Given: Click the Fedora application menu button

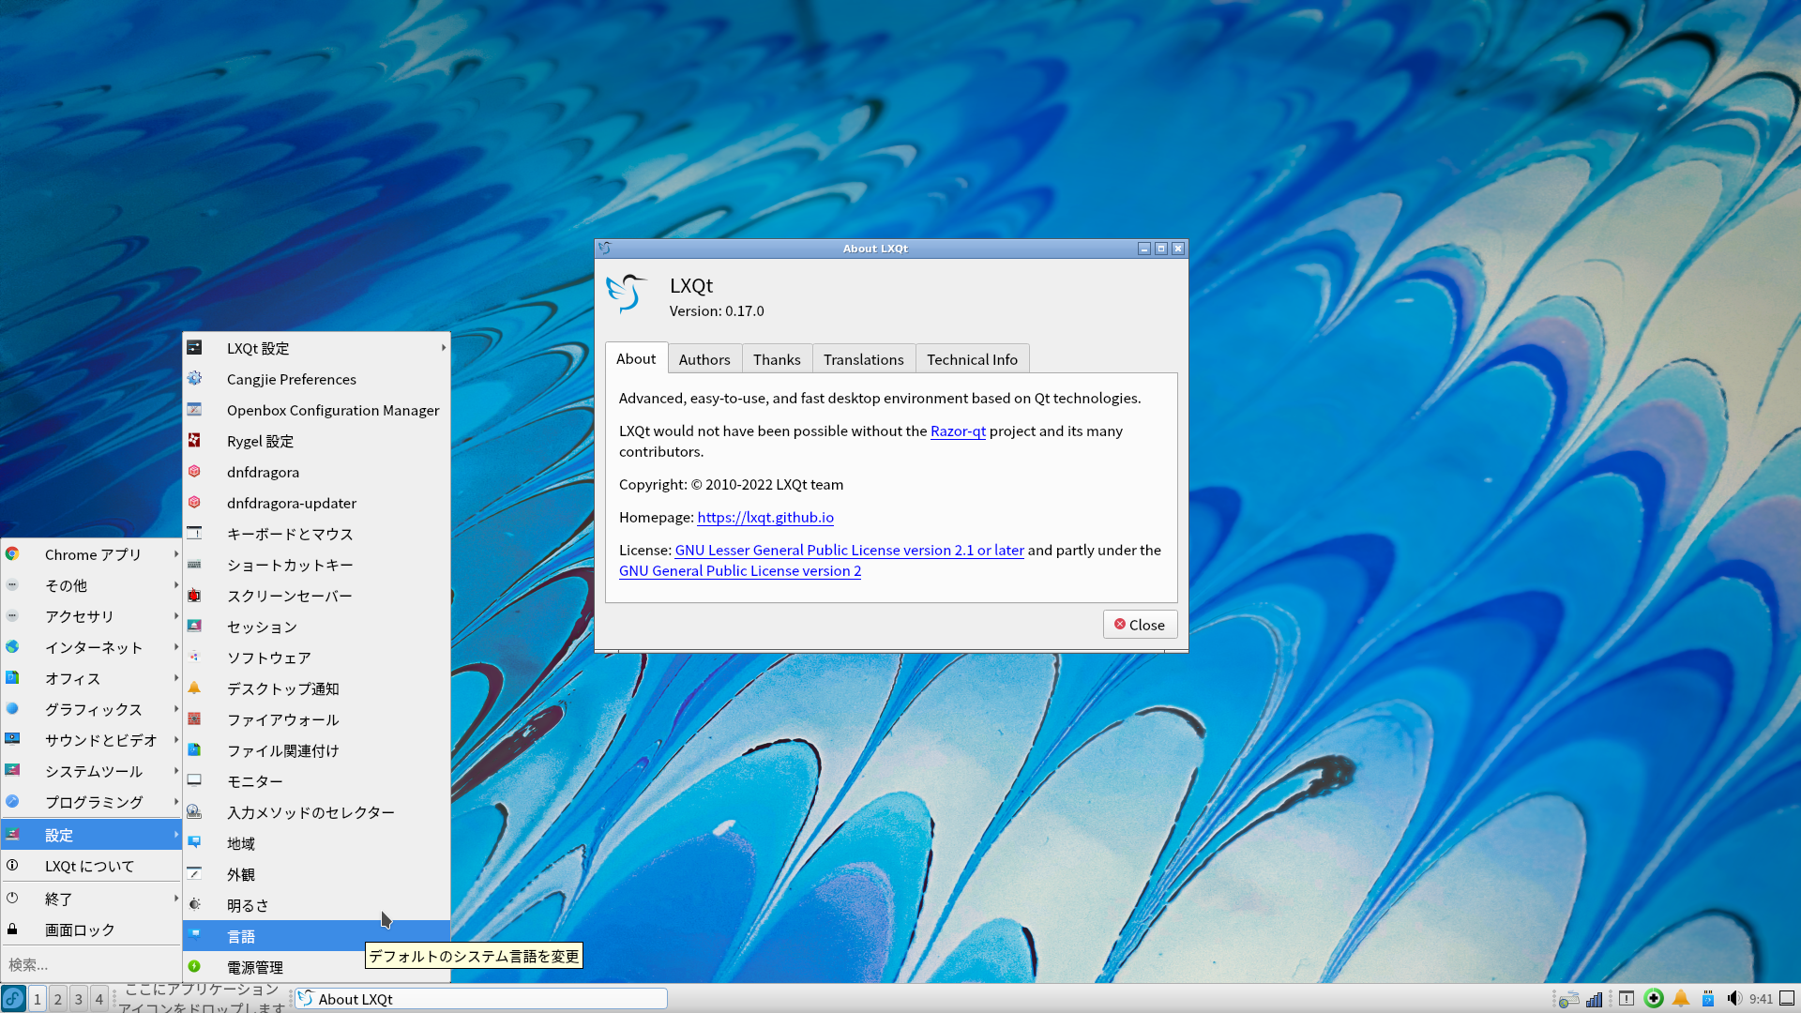Looking at the screenshot, I should 13,999.
